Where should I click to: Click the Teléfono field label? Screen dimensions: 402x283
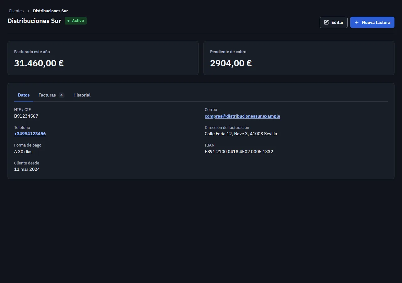point(22,127)
